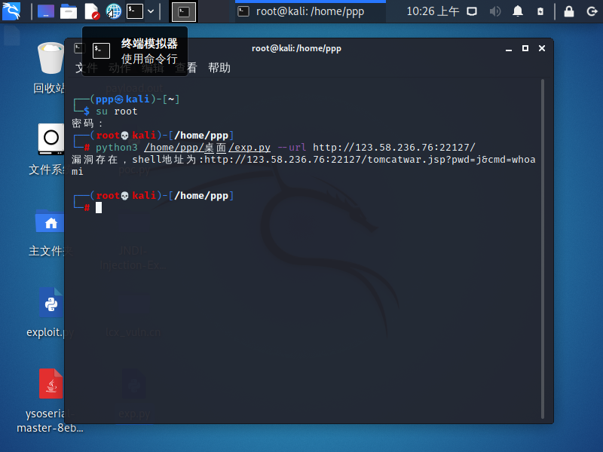
Task: Show desktop using panel workspace icon
Action: click(x=46, y=11)
